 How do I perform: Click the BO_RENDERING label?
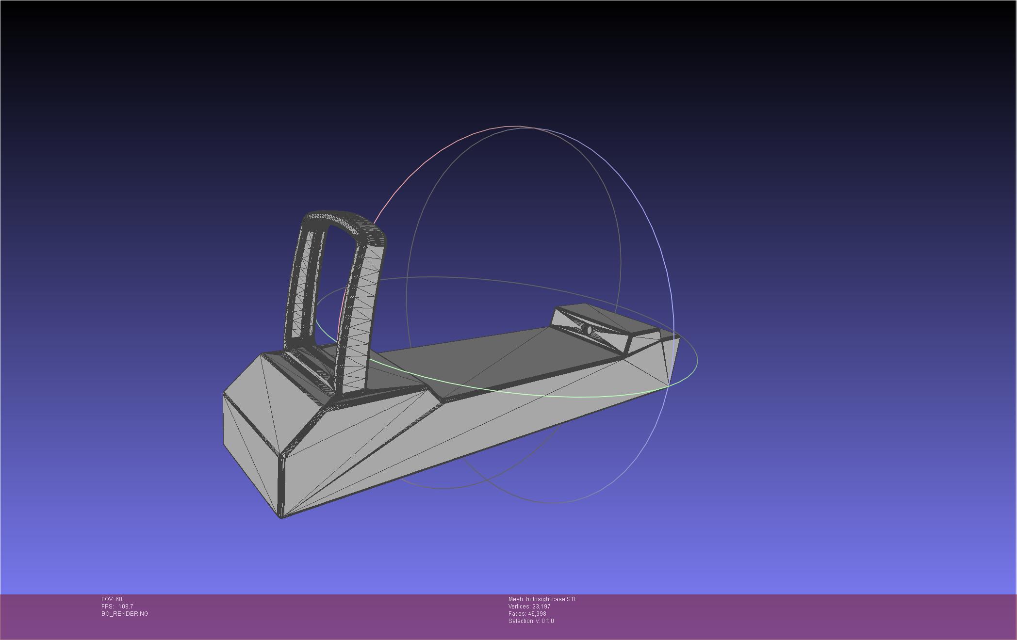pos(125,614)
